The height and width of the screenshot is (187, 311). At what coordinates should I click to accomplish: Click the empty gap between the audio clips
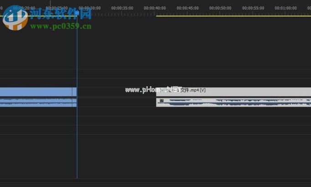[116, 103]
